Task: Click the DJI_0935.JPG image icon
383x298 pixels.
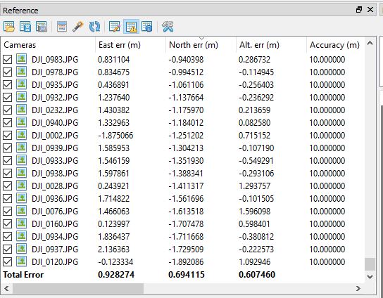Action: click(x=22, y=84)
